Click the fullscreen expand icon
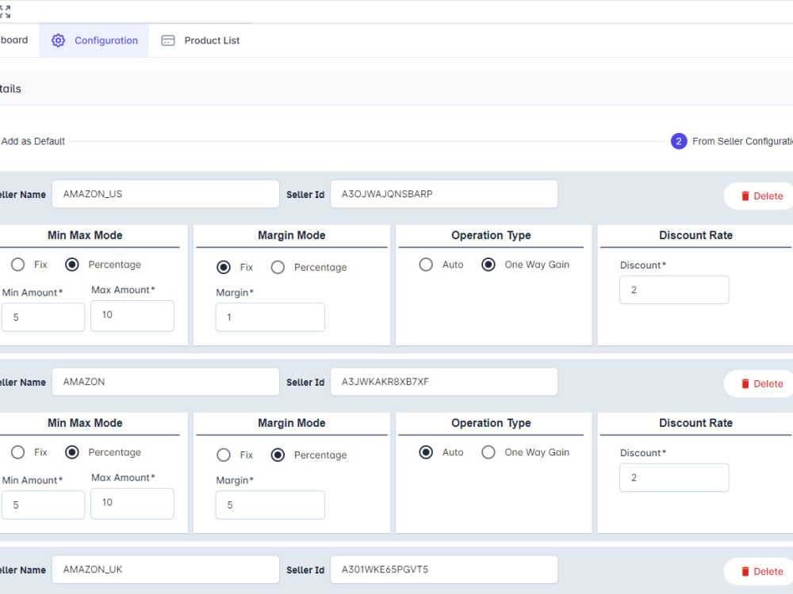793x594 pixels. pos(5,12)
